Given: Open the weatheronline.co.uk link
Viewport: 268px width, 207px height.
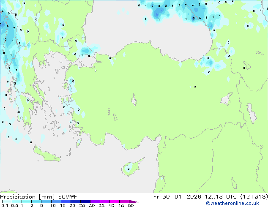Looking at the screenshot, I should click(232, 203).
